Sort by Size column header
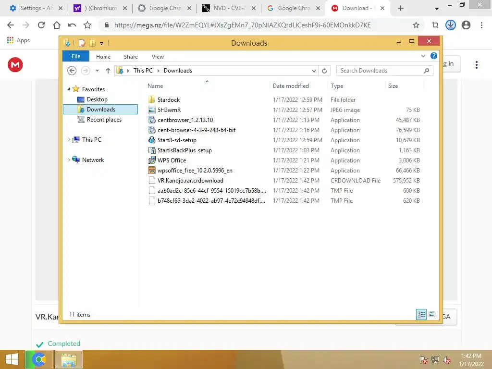The image size is (492, 369). pos(393,86)
